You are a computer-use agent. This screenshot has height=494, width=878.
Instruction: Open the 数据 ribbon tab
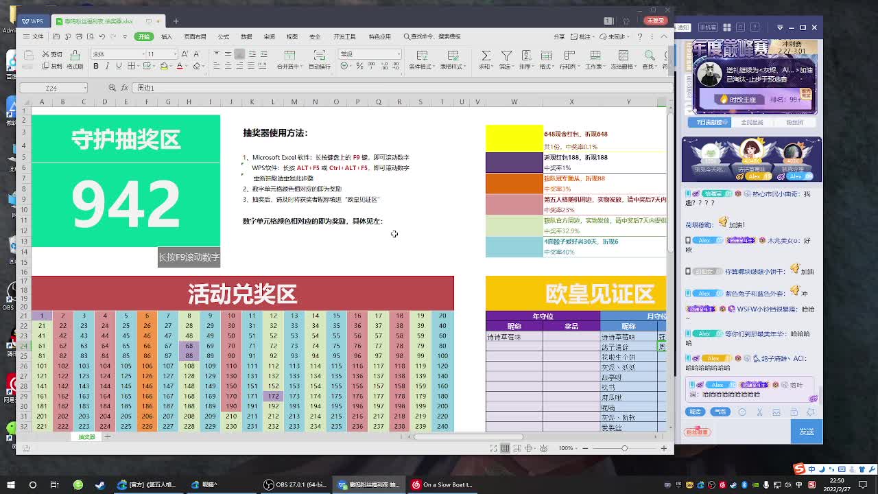[x=246, y=36]
